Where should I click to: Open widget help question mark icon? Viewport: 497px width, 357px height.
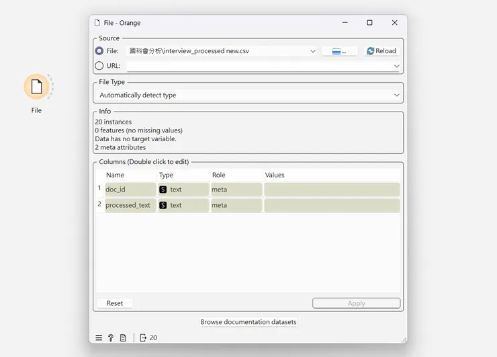point(111,338)
